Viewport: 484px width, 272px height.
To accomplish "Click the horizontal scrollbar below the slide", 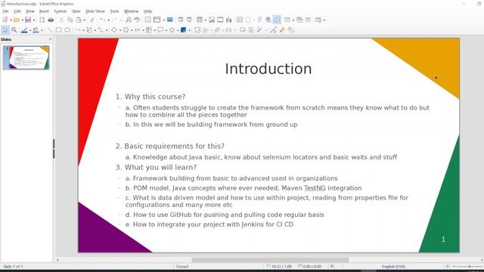I will (x=269, y=260).
